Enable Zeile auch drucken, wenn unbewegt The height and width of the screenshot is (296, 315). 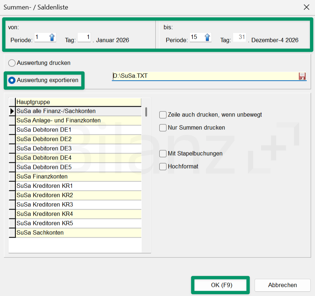pyautogui.click(x=163, y=115)
